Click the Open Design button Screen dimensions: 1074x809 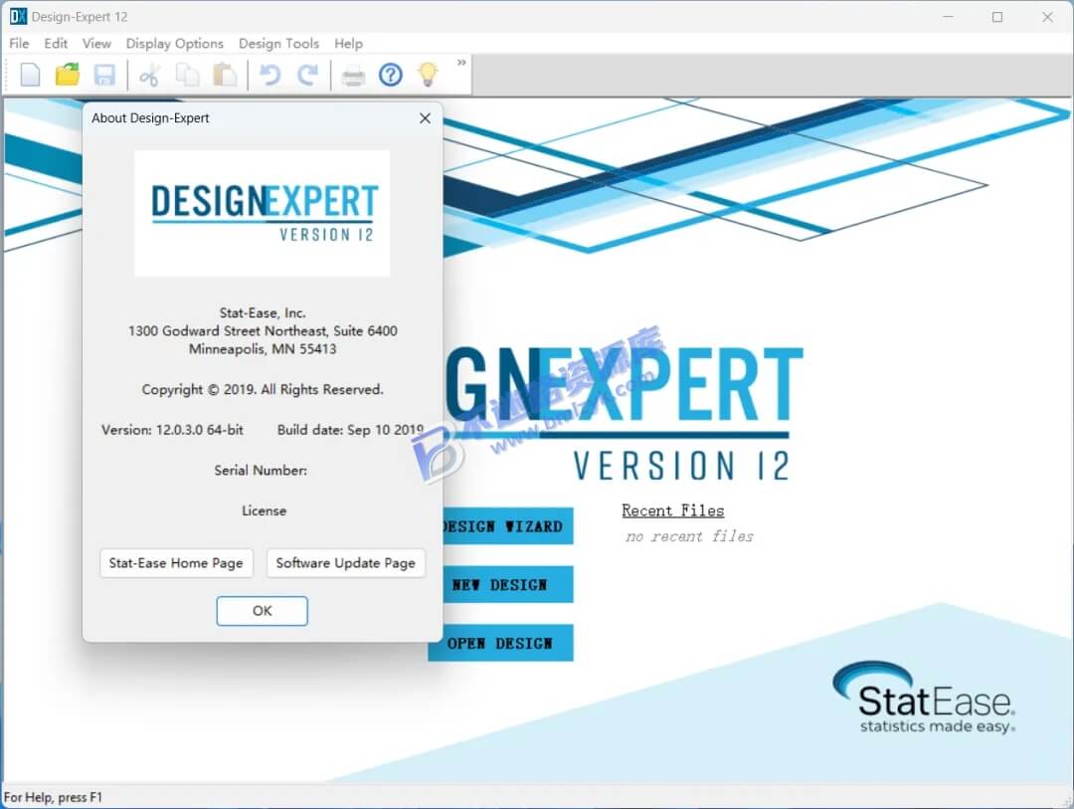click(x=500, y=643)
